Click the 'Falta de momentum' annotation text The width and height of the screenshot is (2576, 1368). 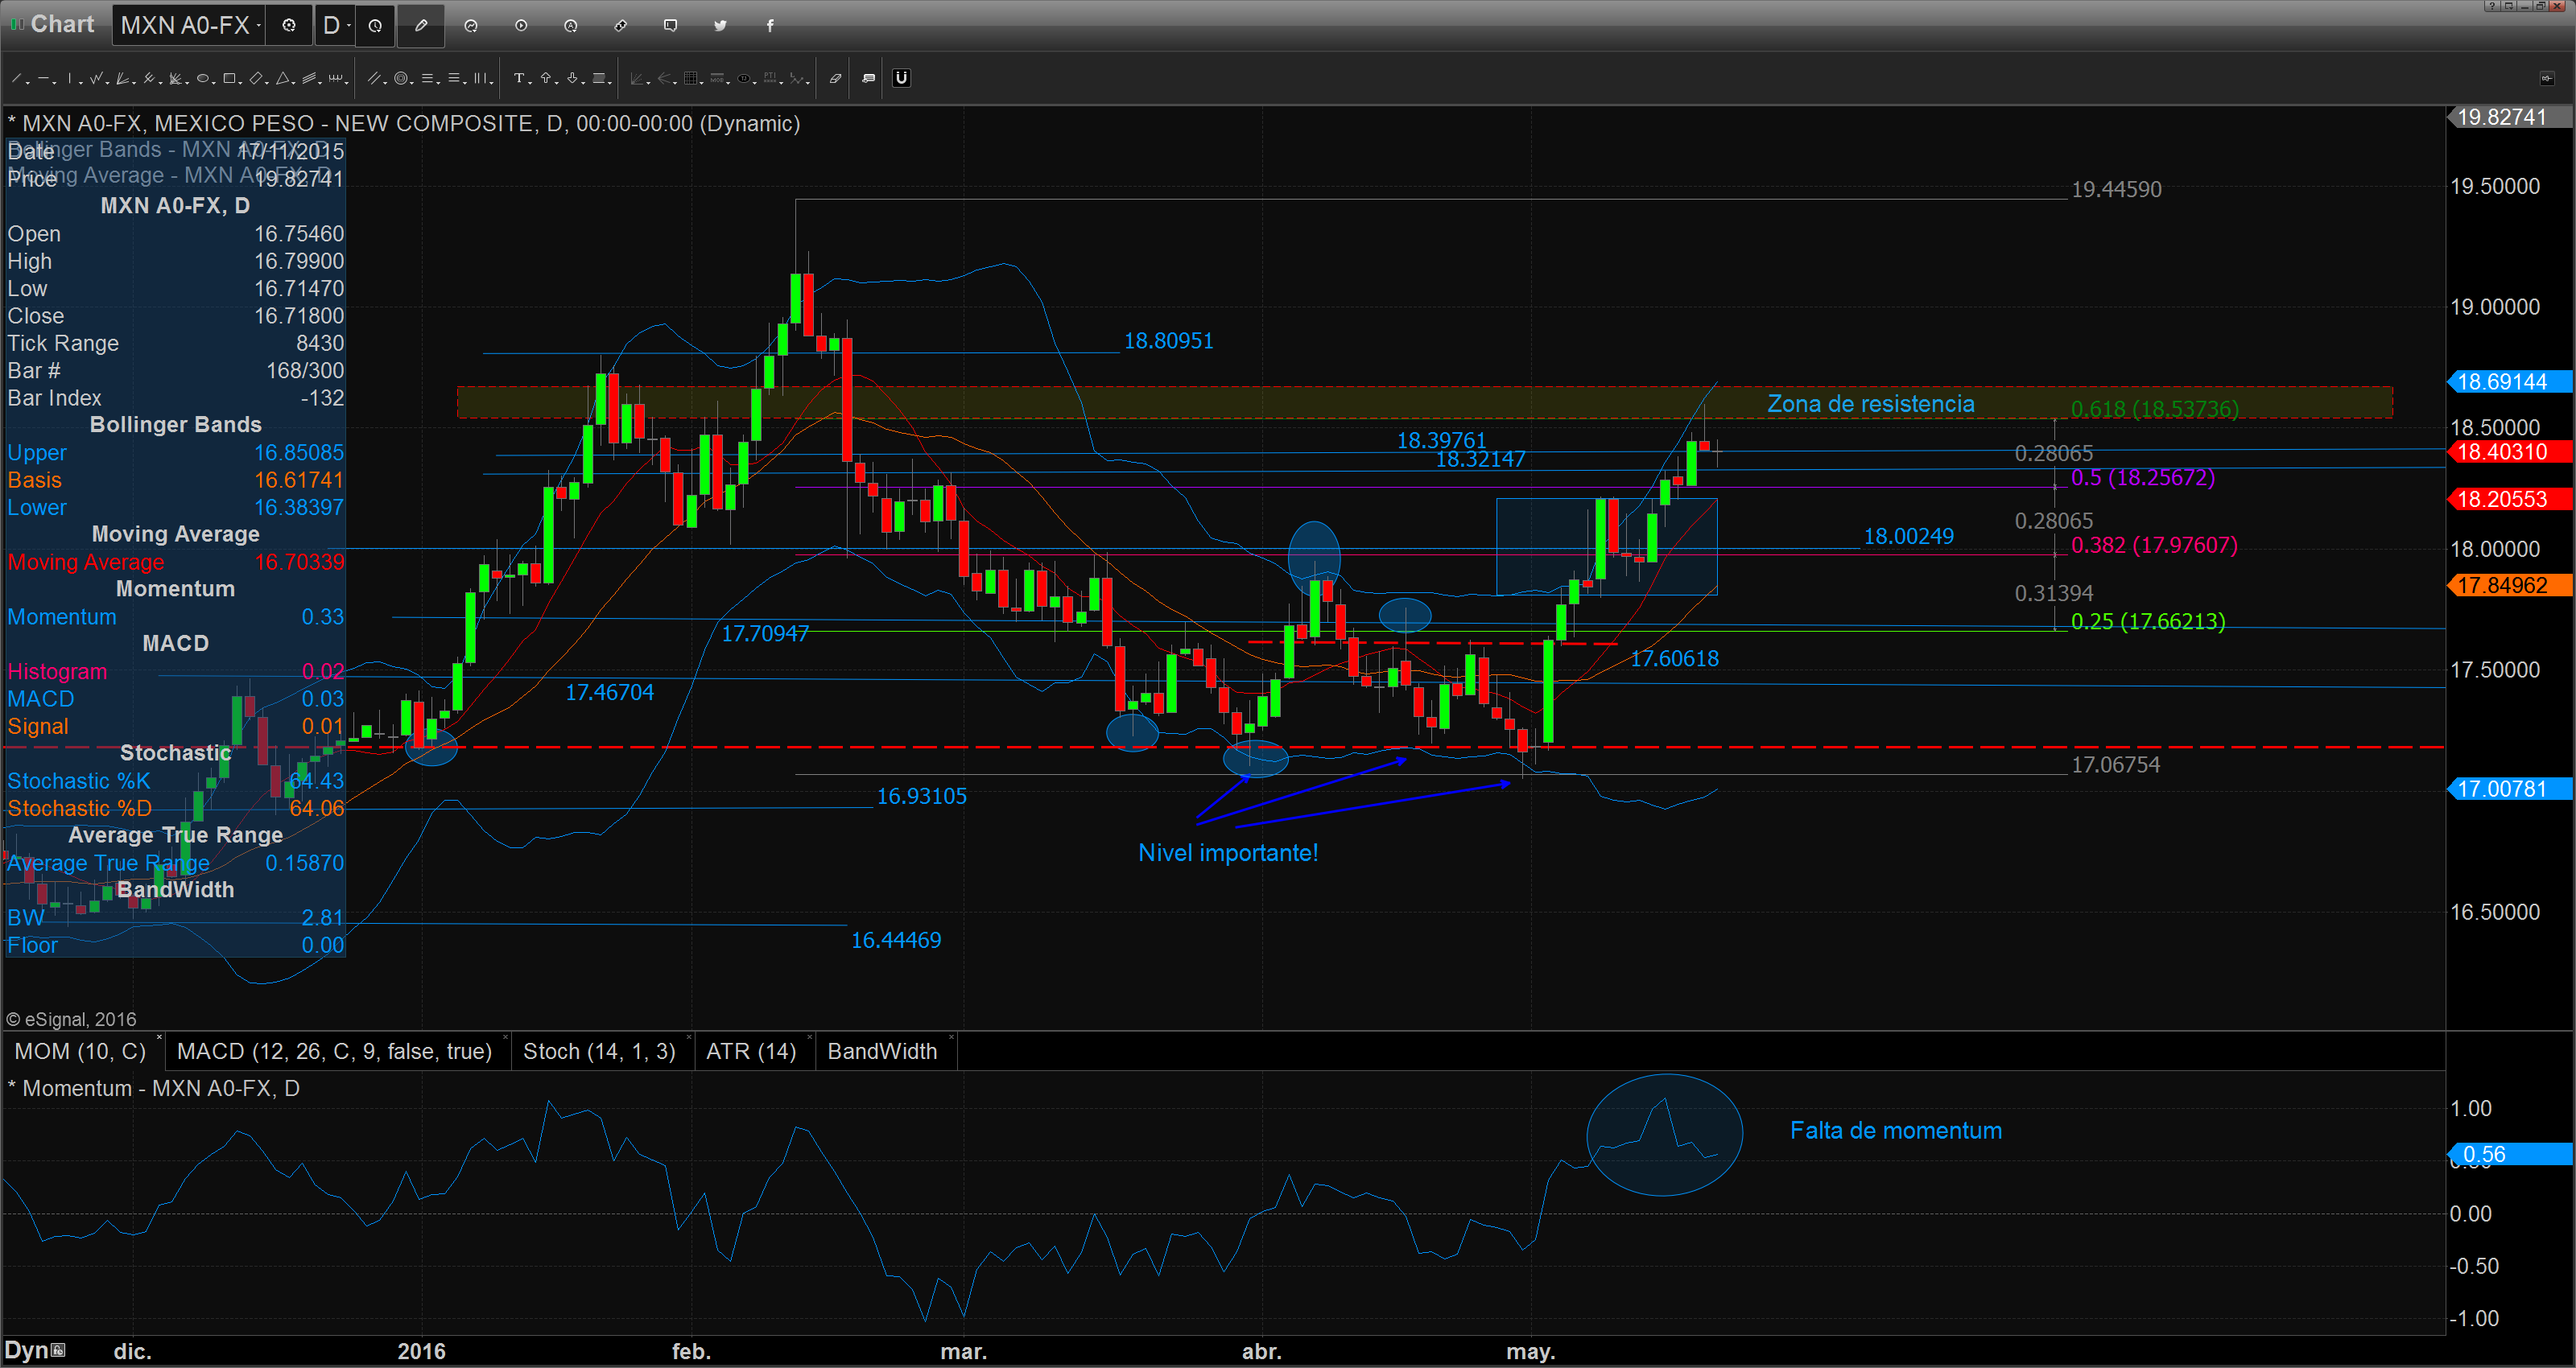pos(1896,1131)
